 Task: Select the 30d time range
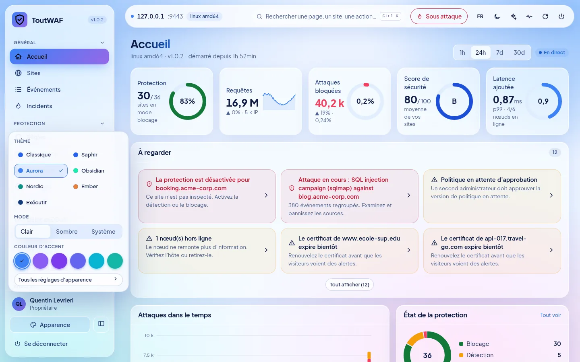(x=519, y=53)
